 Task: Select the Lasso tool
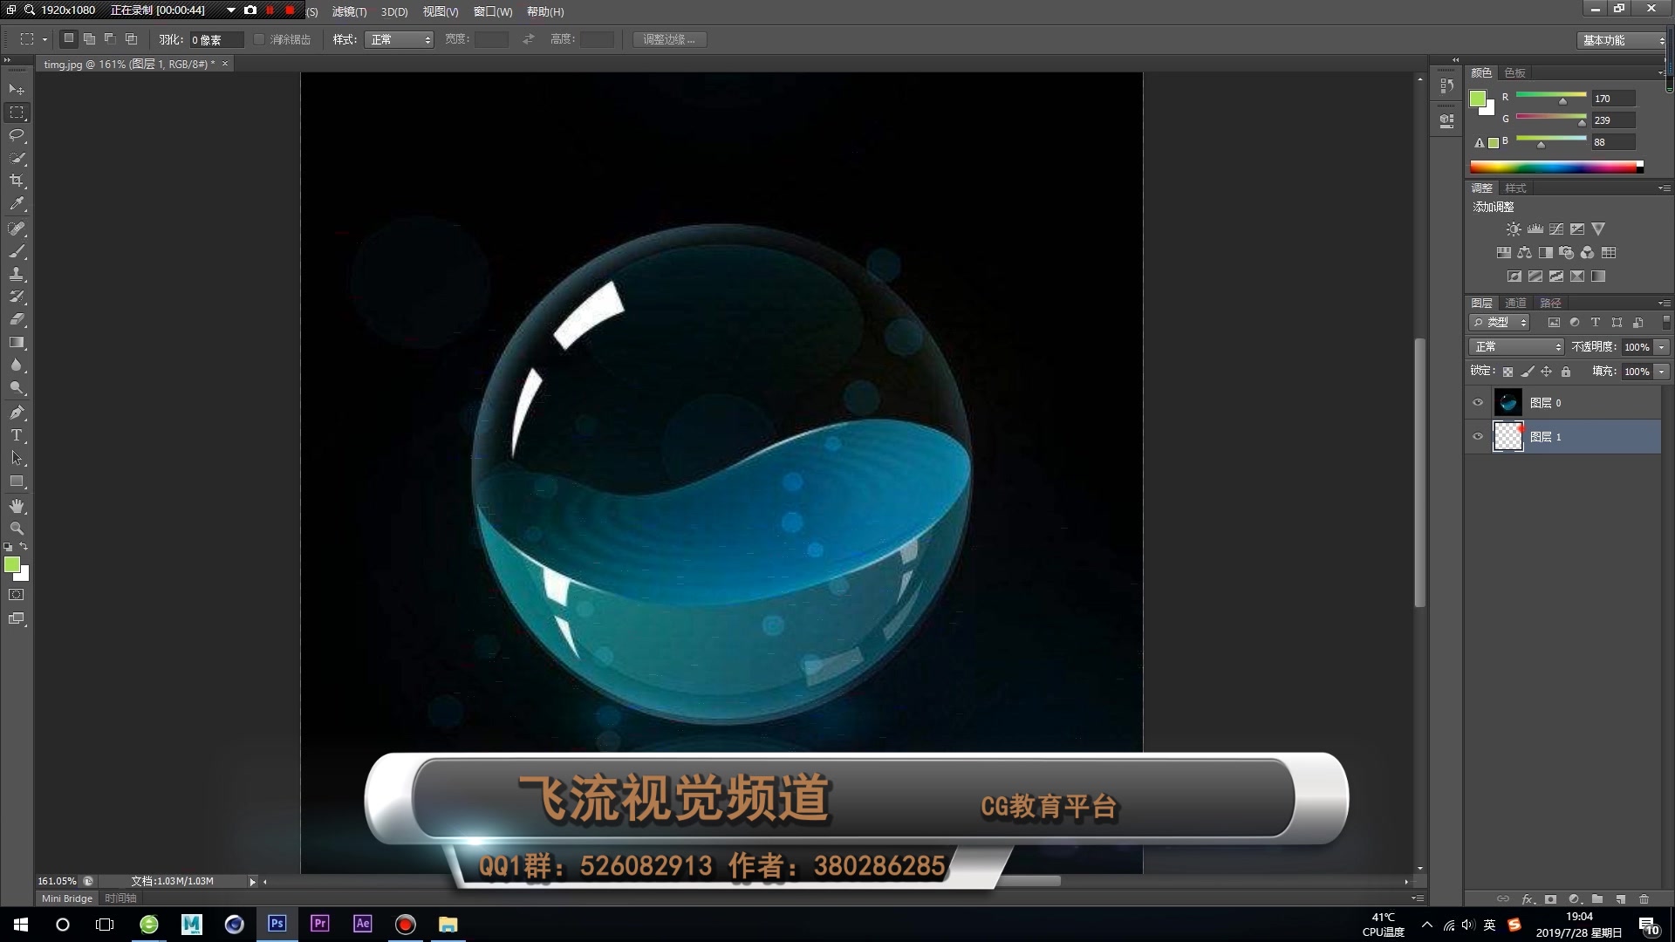click(x=16, y=134)
